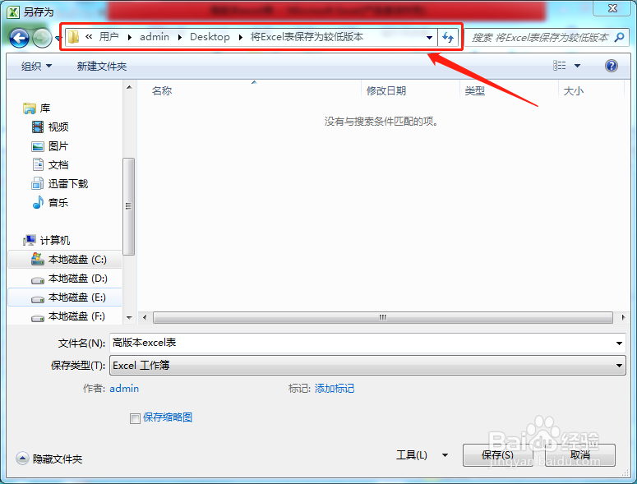The image size is (637, 484).
Task: Select the 库 library icon in sidebar
Action: [30, 108]
